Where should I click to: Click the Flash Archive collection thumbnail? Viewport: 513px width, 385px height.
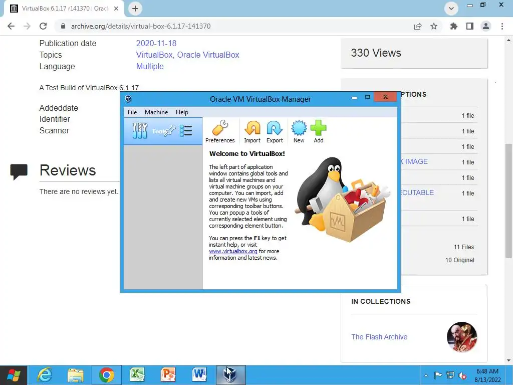(461, 337)
